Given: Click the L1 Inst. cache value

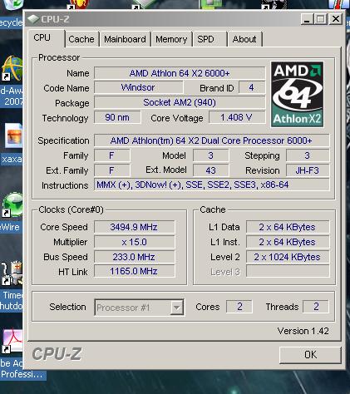Looking at the screenshot, I should point(288,242).
